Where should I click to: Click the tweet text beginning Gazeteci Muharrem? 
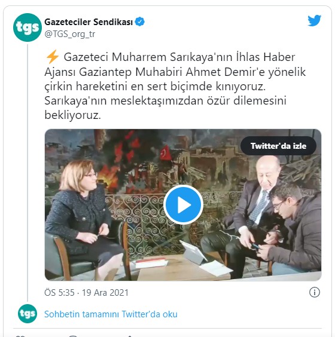click(x=175, y=86)
